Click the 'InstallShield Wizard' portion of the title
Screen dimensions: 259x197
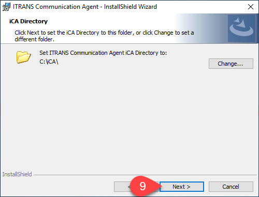(x=131, y=7)
